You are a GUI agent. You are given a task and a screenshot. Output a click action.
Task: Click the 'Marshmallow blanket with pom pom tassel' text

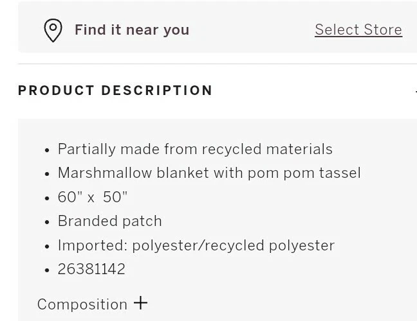click(x=209, y=173)
